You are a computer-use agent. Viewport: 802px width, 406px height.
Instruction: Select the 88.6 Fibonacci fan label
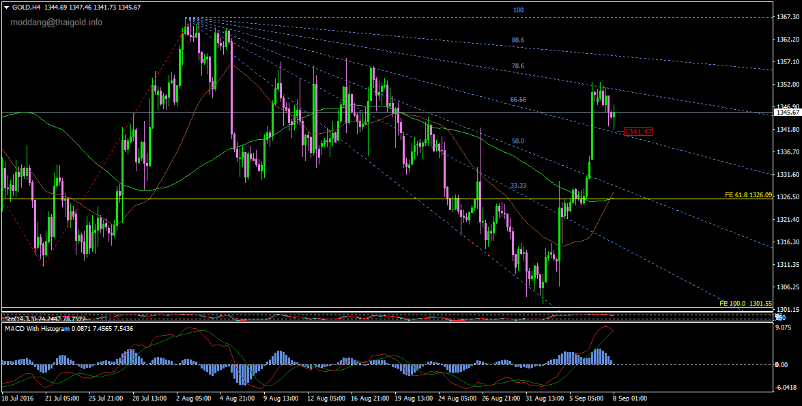click(x=517, y=41)
